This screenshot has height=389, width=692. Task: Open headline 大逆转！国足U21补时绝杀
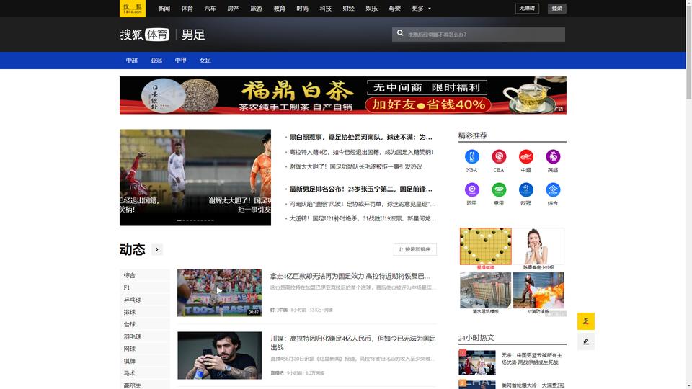pyautogui.click(x=363, y=218)
